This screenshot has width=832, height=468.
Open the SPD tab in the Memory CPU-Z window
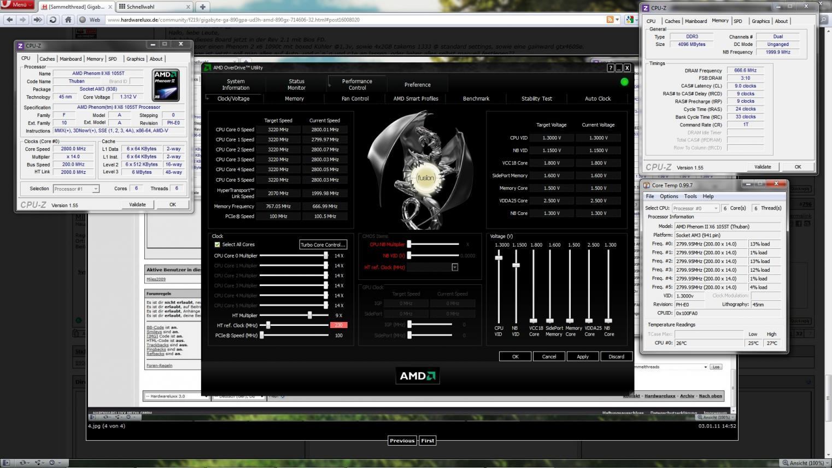738,21
